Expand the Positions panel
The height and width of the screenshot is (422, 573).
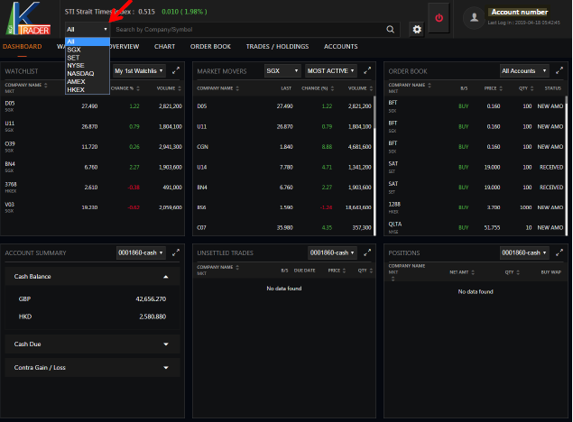[x=559, y=252]
